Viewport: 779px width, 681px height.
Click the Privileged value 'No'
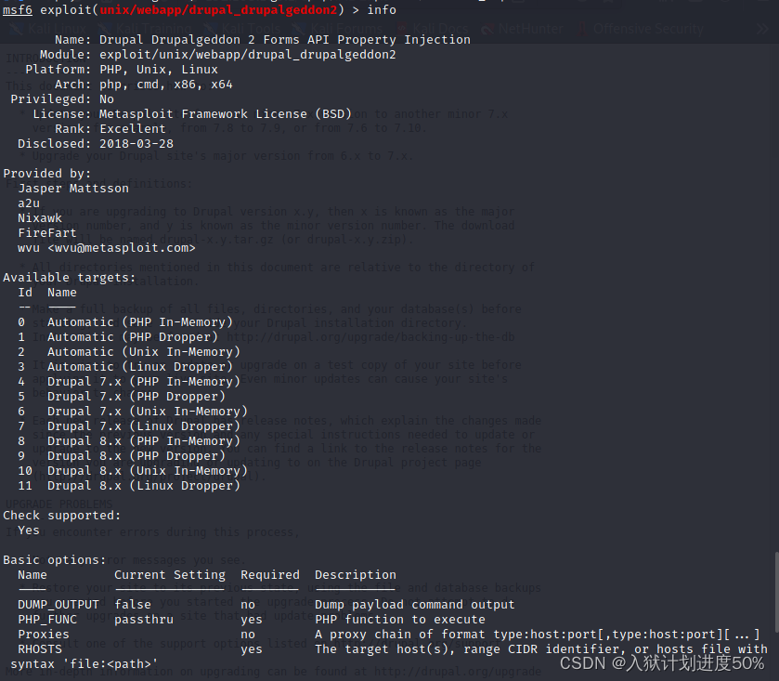coord(107,99)
